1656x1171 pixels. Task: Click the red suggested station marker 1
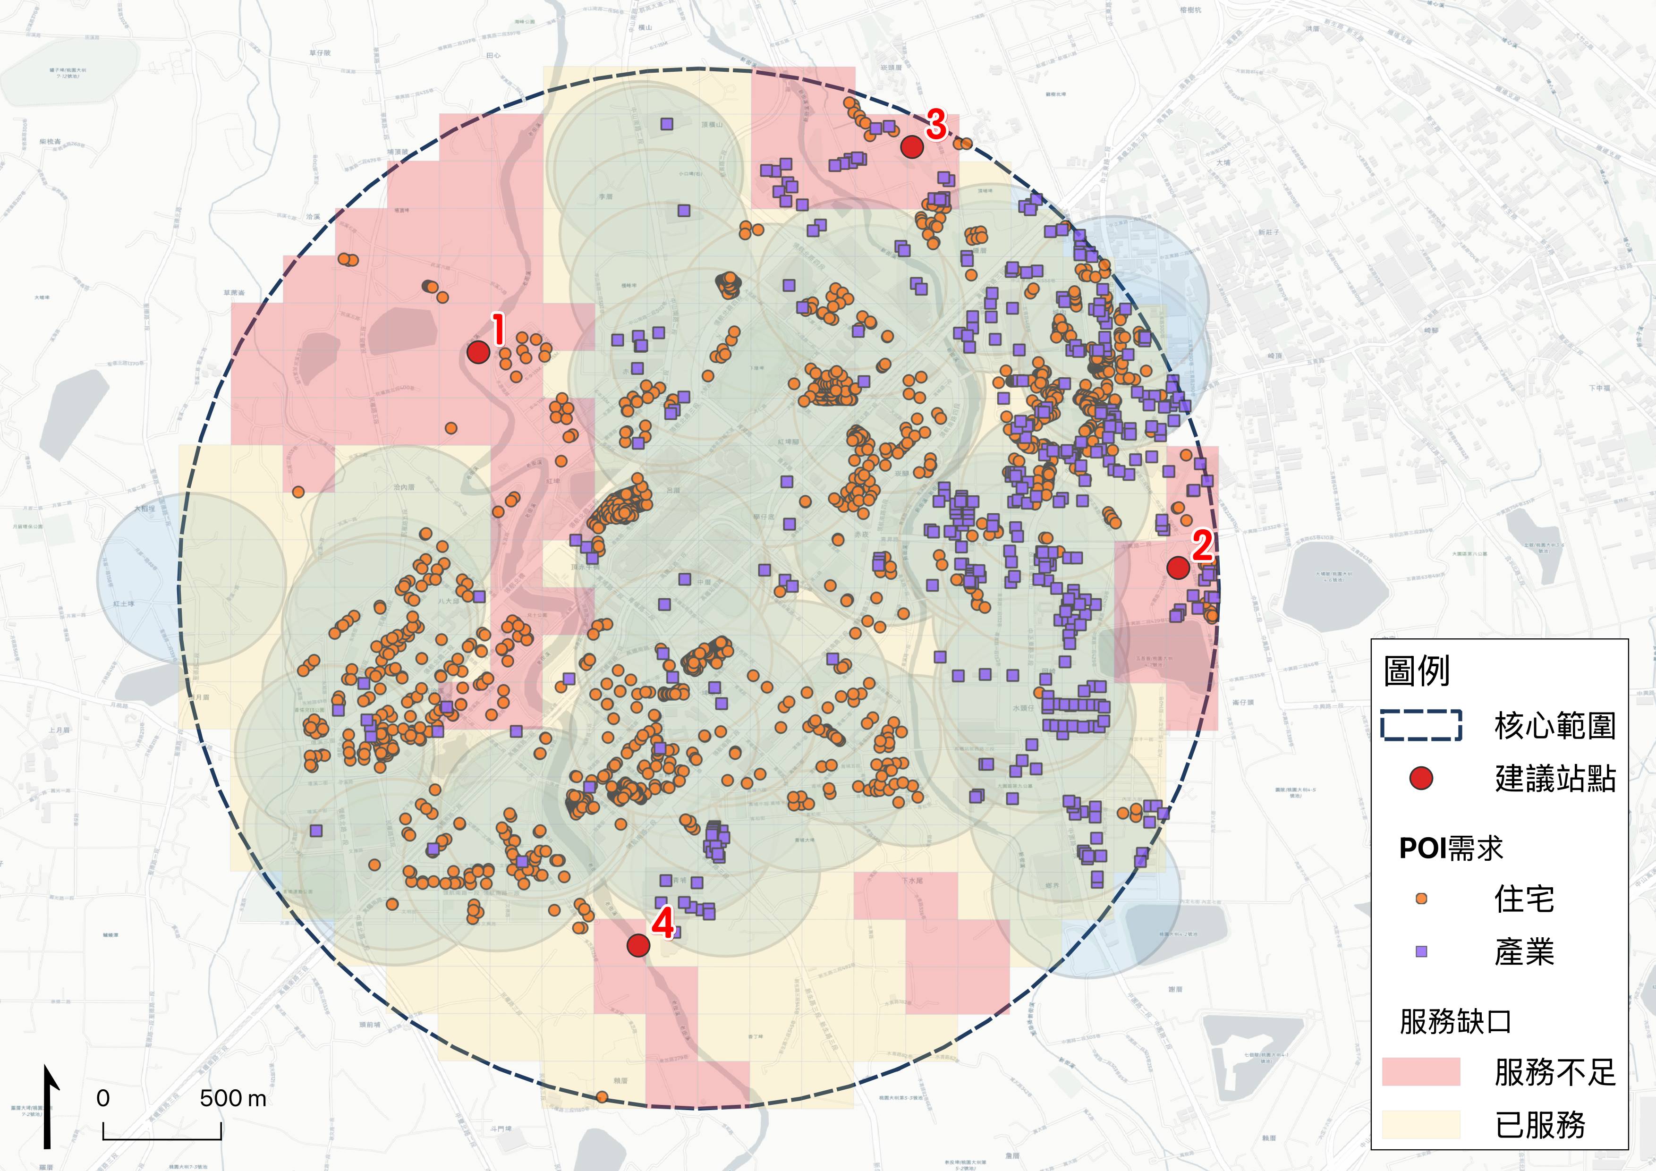pyautogui.click(x=478, y=352)
